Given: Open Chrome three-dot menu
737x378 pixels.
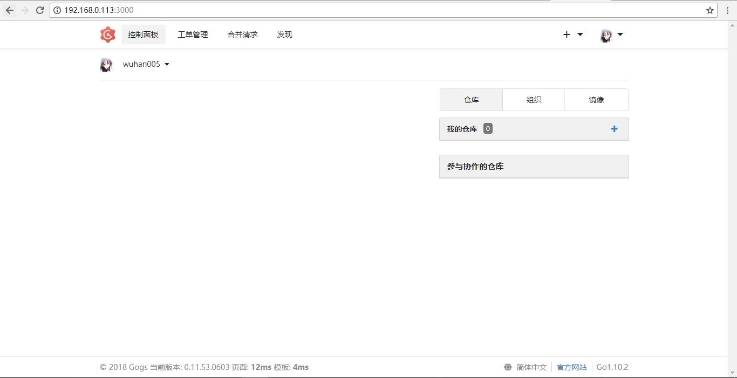Looking at the screenshot, I should click(x=727, y=10).
